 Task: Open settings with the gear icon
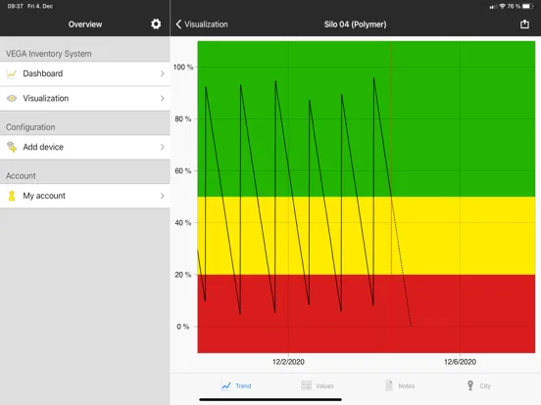[x=156, y=24]
